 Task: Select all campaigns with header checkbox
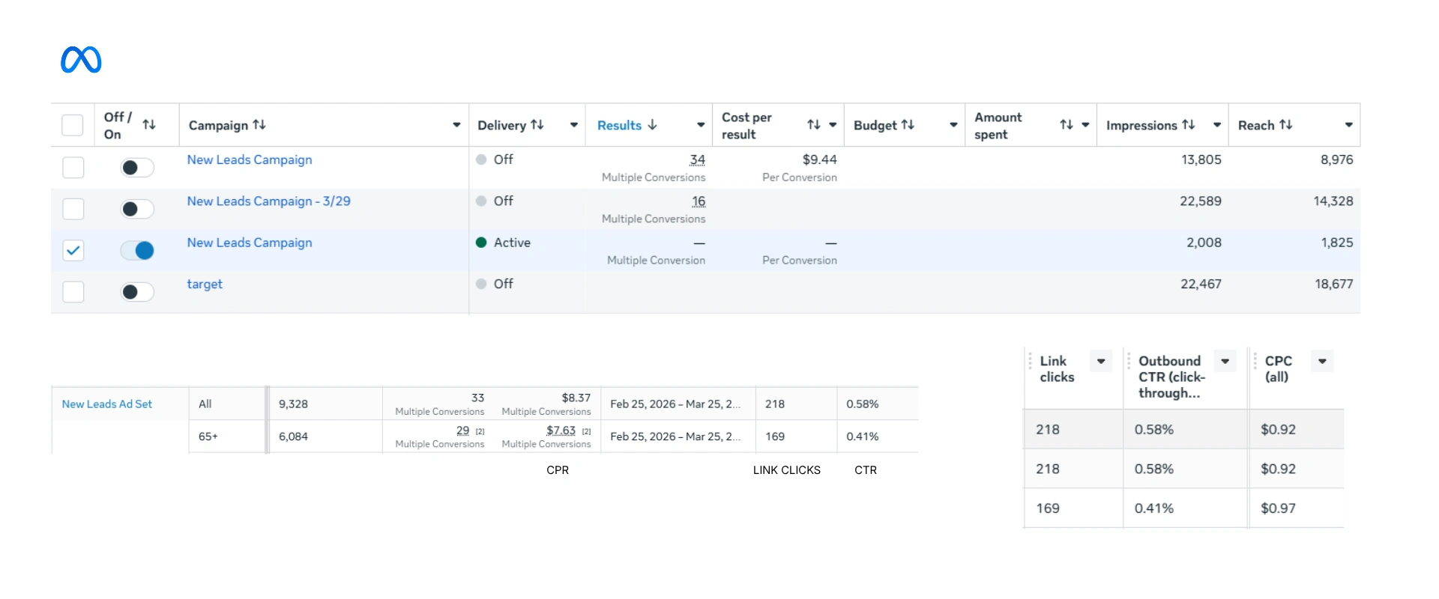(73, 125)
